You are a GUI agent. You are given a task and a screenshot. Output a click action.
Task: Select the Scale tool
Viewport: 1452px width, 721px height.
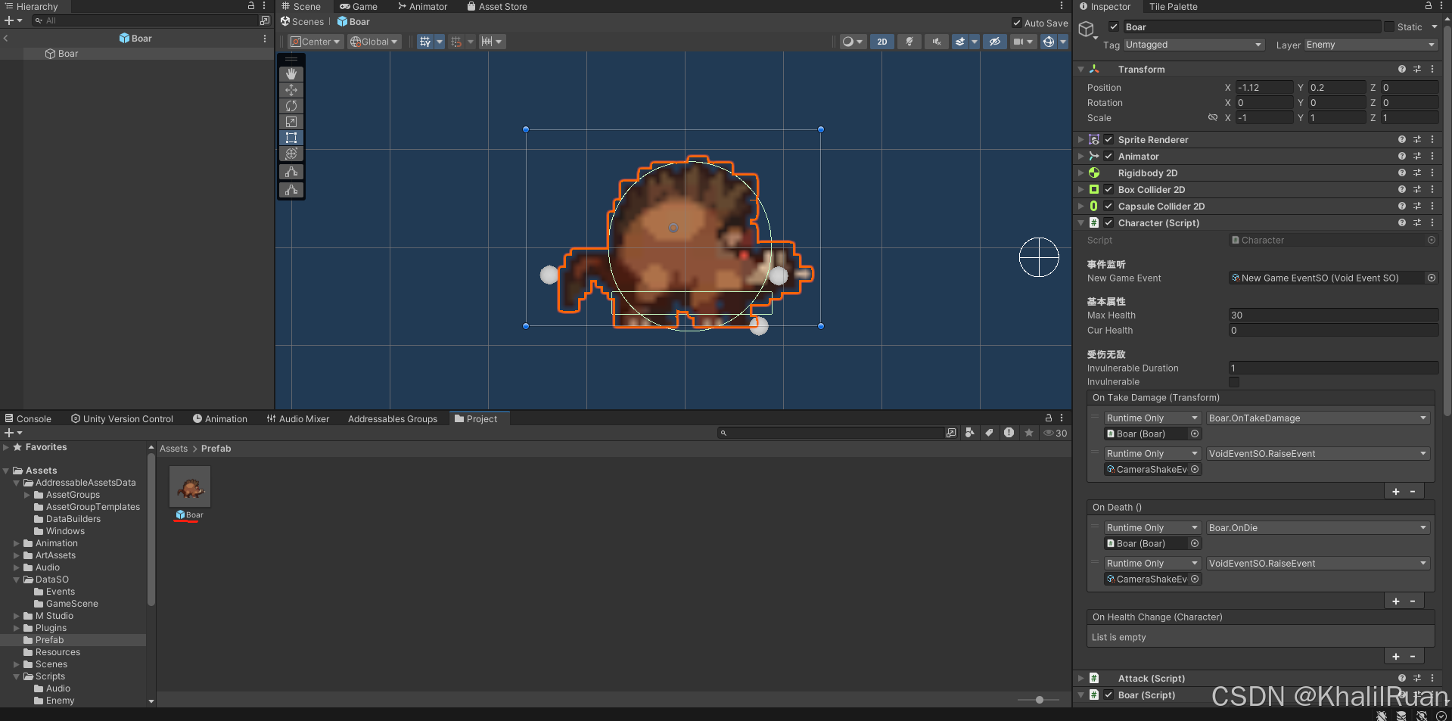tap(291, 122)
